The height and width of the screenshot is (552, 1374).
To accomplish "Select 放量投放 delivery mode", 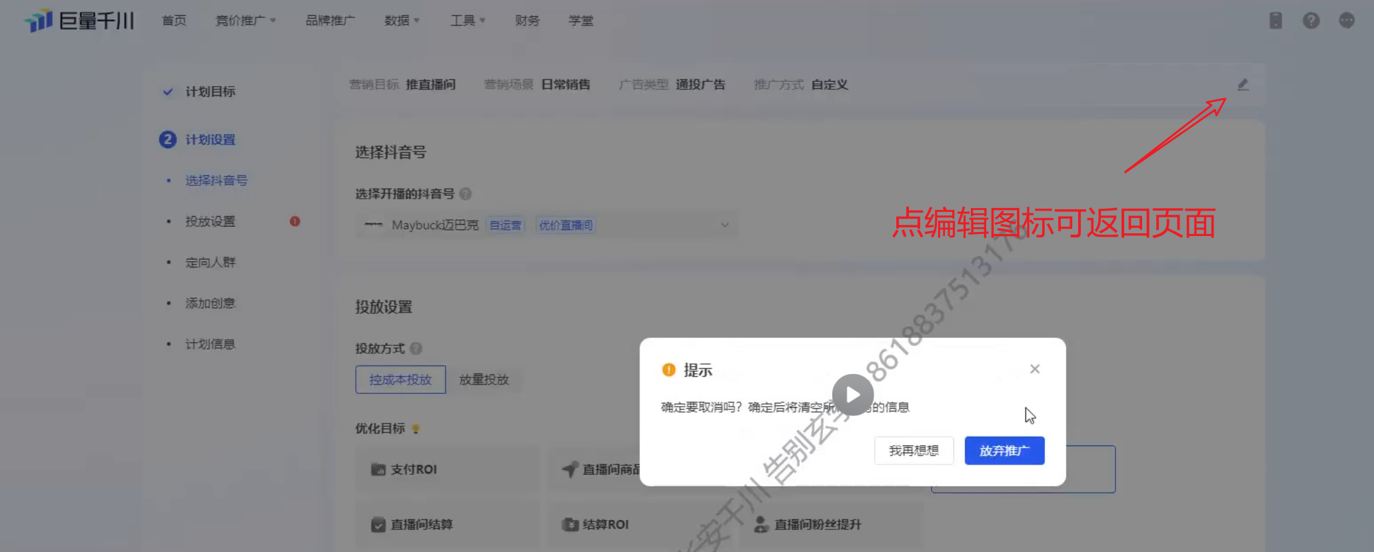I will click(x=484, y=380).
